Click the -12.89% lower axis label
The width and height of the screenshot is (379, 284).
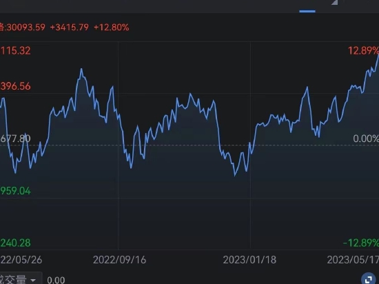(361, 243)
